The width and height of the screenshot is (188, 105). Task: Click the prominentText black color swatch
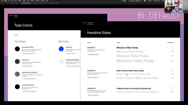(17, 49)
